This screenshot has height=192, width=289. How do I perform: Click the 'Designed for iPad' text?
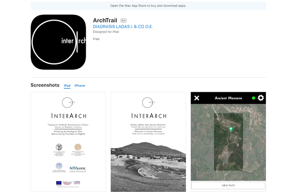(x=106, y=32)
